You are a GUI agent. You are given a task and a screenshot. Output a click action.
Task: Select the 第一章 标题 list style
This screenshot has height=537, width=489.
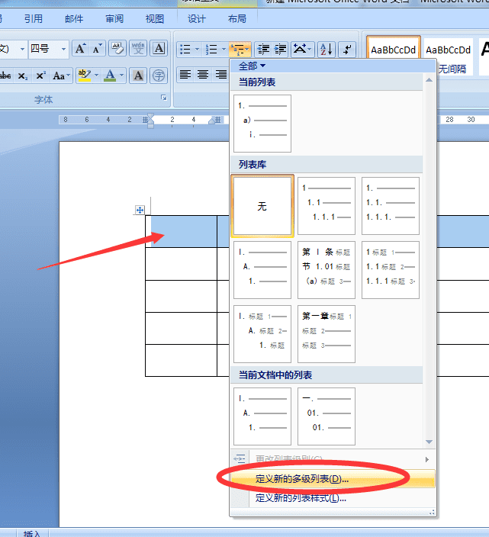327,334
